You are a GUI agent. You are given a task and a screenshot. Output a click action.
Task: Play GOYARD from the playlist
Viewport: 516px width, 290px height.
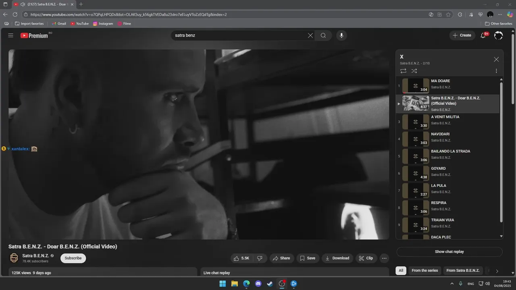click(447, 173)
